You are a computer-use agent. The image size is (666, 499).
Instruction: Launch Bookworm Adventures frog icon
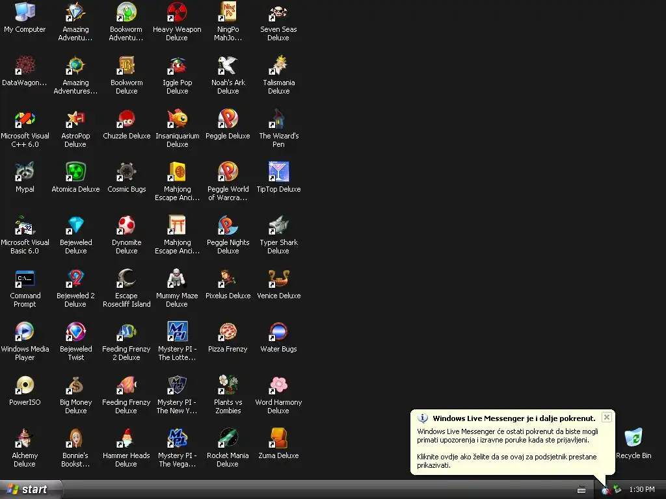point(126,12)
